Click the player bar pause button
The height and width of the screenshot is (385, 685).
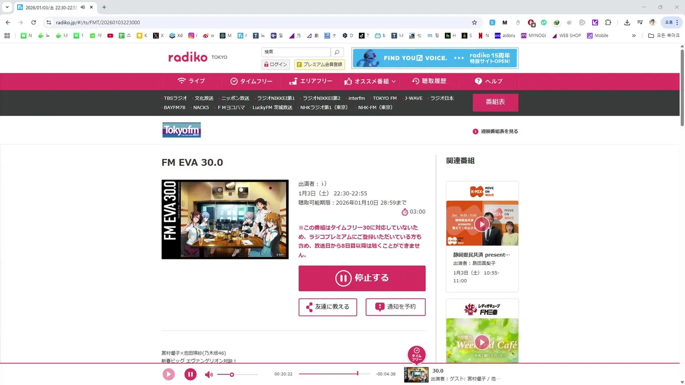click(191, 374)
